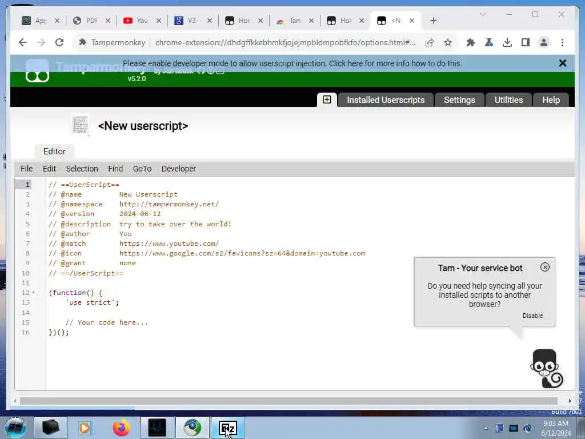Image resolution: width=585 pixels, height=439 pixels.
Task: Switch to the Settings tab
Action: tap(459, 100)
